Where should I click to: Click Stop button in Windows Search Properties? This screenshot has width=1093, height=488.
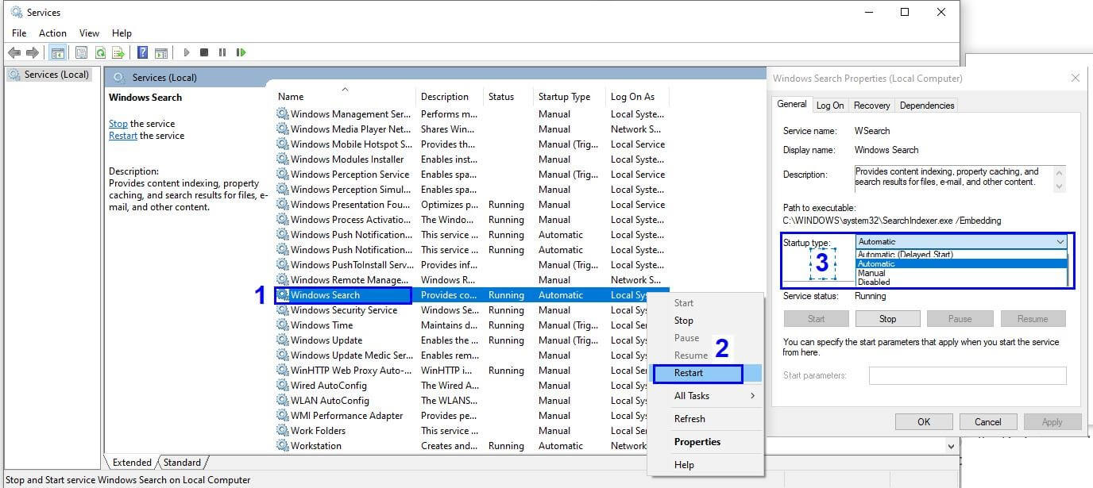[887, 319]
